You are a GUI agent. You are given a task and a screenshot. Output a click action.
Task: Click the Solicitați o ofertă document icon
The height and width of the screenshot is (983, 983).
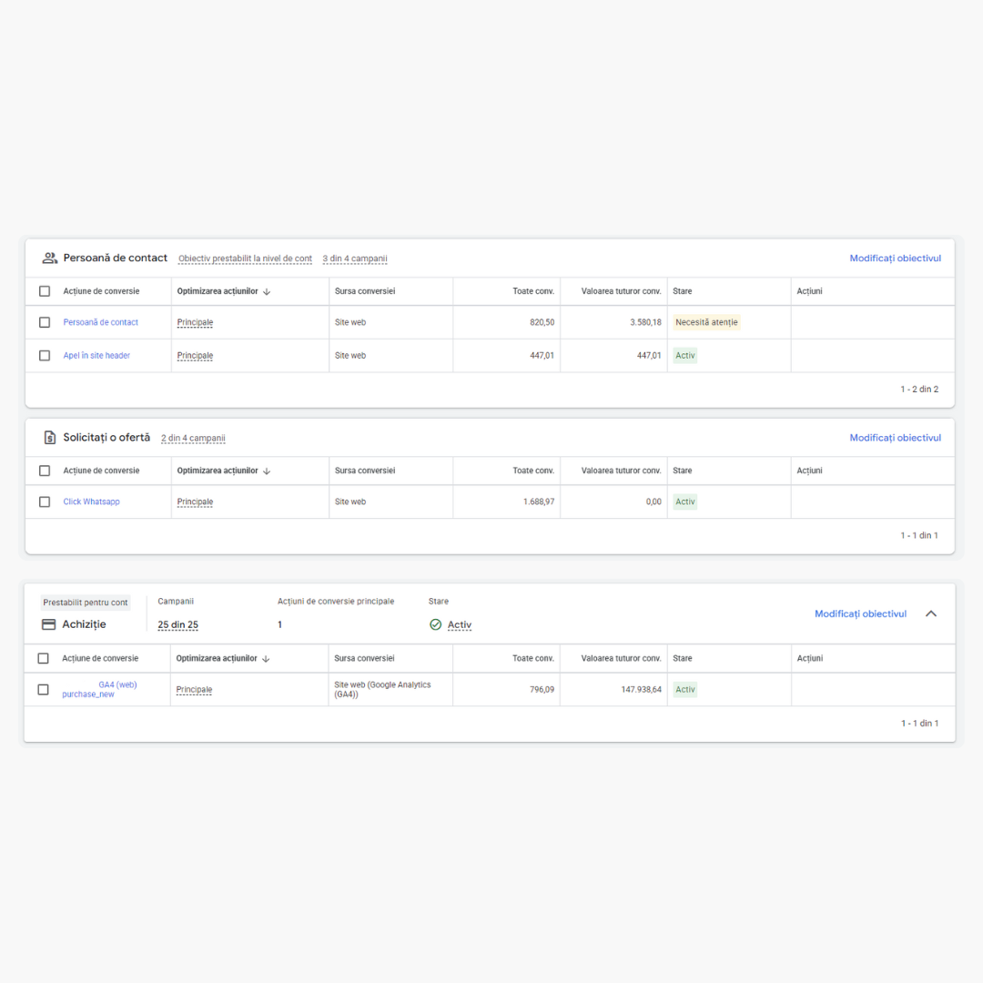pos(50,438)
